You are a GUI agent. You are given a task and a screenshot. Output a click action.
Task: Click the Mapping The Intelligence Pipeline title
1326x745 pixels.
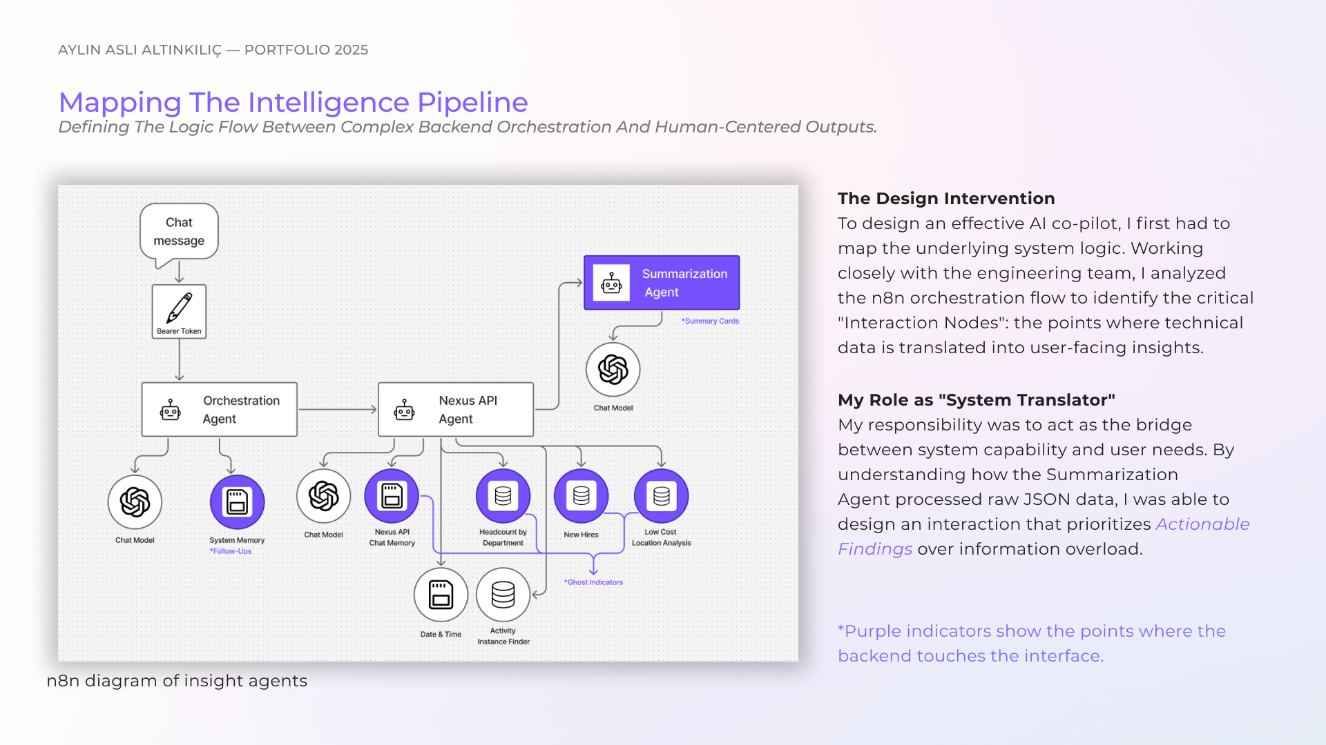pos(293,102)
